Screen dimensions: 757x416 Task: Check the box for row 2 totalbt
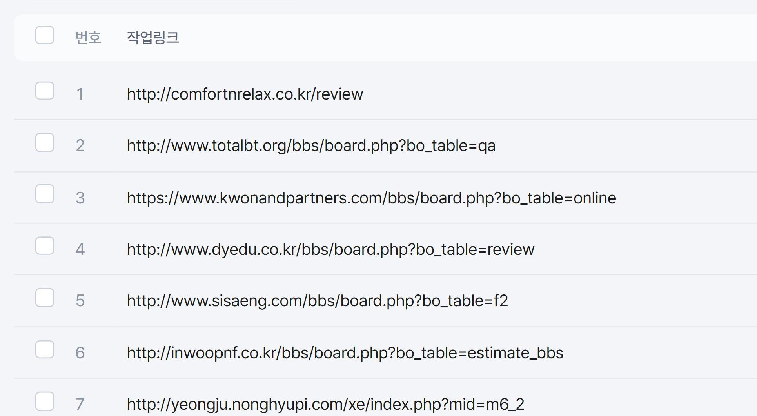coord(45,142)
